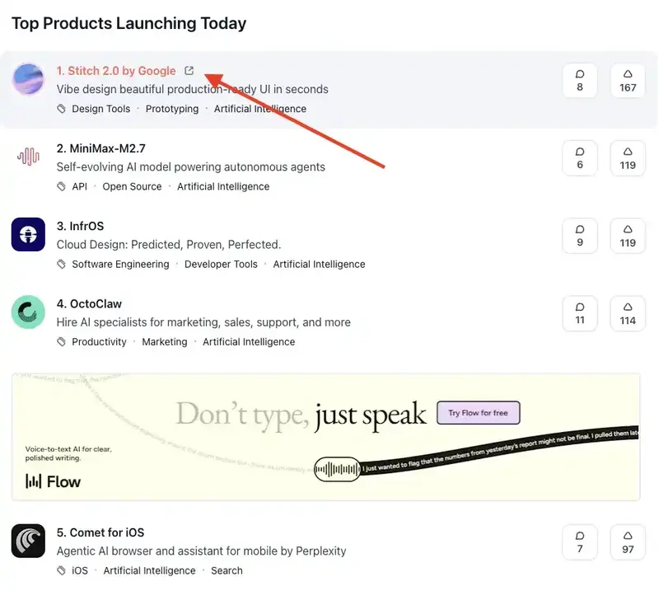Click 'Self-evolving AI model powering autonomous agents'
The image size is (659, 591).
click(191, 167)
